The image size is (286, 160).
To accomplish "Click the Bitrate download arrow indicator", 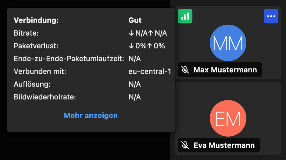I will [131, 33].
